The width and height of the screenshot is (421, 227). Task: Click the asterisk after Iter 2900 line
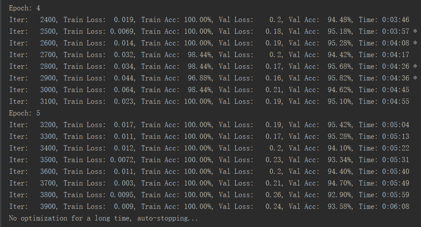tap(415, 78)
